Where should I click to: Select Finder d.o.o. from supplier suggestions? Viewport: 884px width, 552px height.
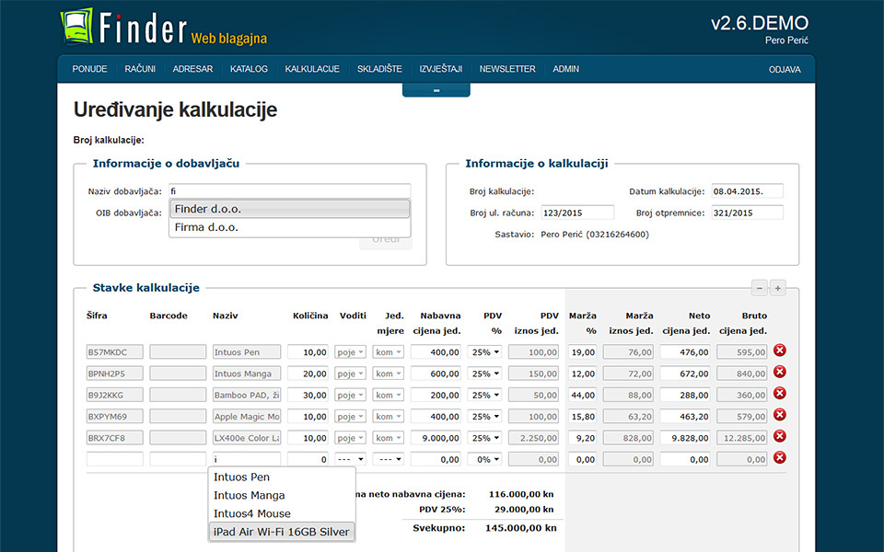pos(289,209)
